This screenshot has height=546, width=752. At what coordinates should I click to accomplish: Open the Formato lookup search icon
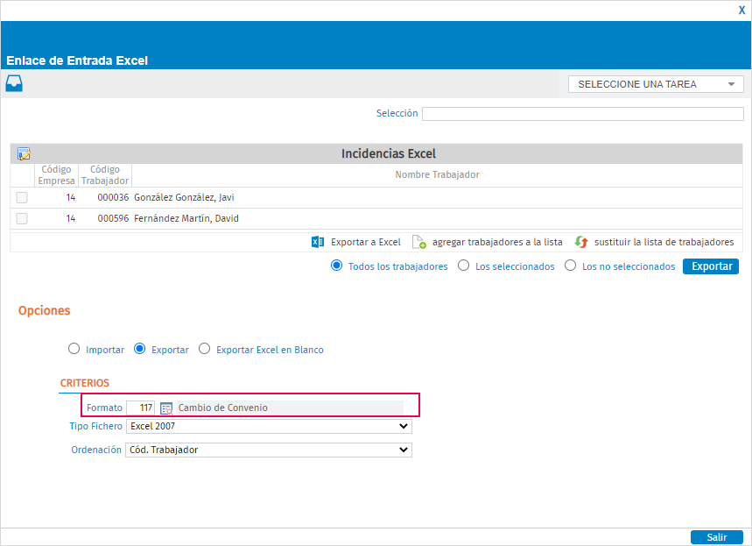coord(166,408)
